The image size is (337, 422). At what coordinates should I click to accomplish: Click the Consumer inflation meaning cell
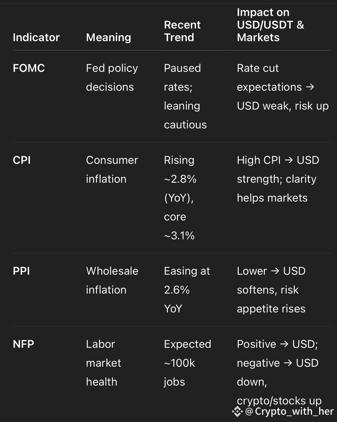(x=112, y=169)
